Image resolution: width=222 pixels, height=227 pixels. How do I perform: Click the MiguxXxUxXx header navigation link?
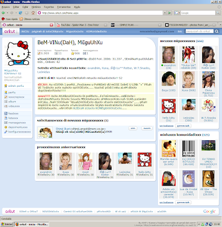click(x=75, y=31)
